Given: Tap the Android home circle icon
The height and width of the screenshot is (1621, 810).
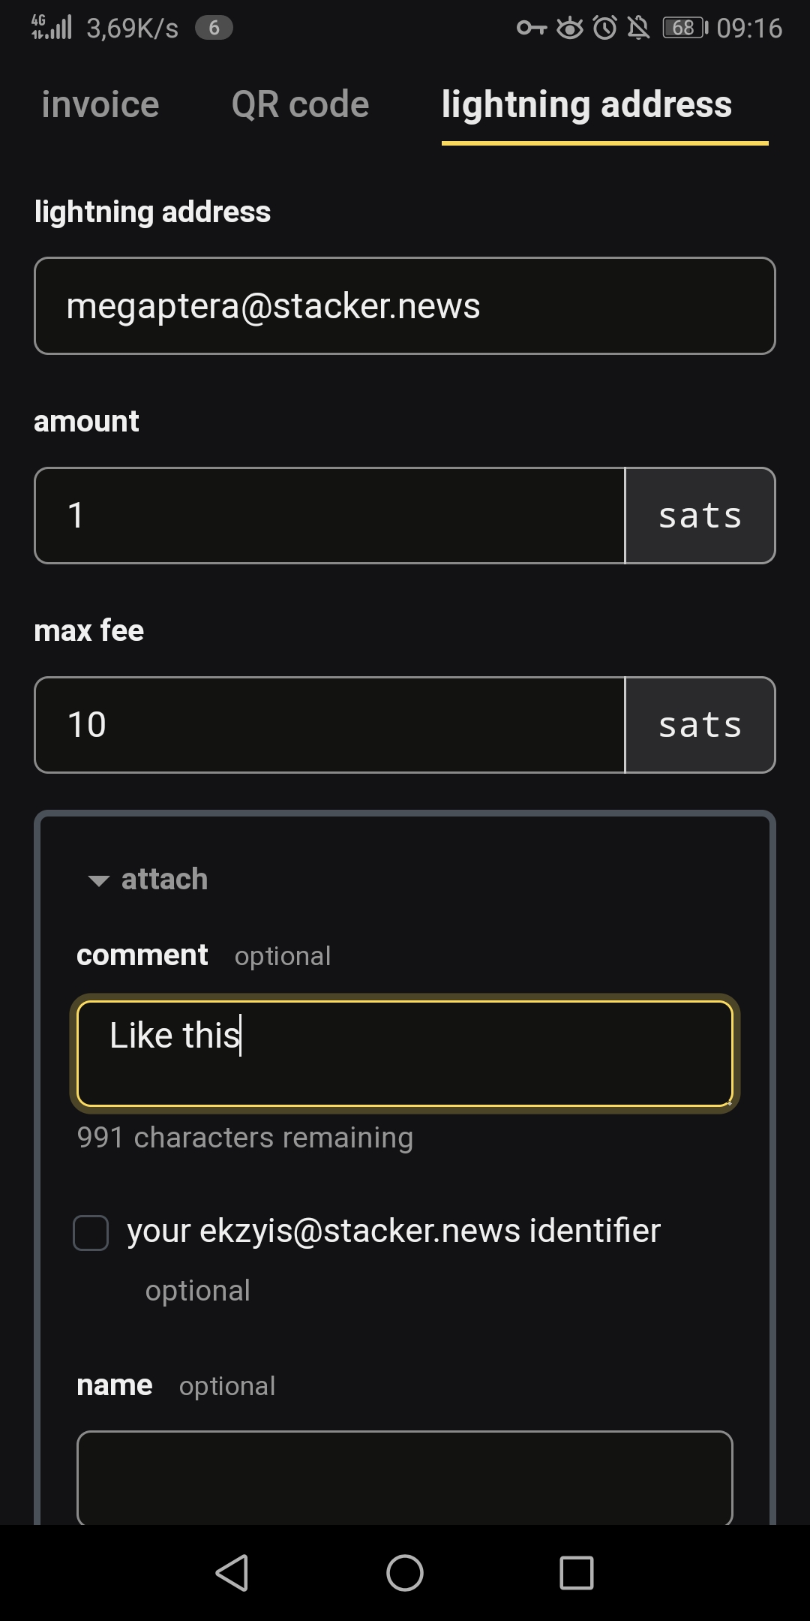Looking at the screenshot, I should tap(405, 1572).
